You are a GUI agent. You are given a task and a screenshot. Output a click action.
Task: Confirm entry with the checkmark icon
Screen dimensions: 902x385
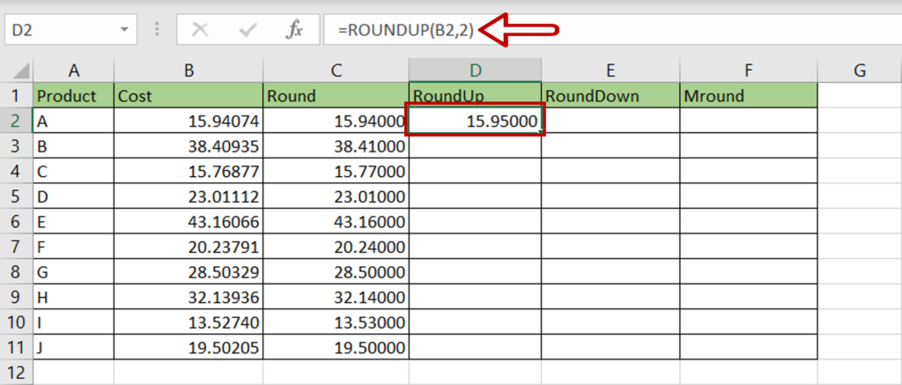[248, 31]
